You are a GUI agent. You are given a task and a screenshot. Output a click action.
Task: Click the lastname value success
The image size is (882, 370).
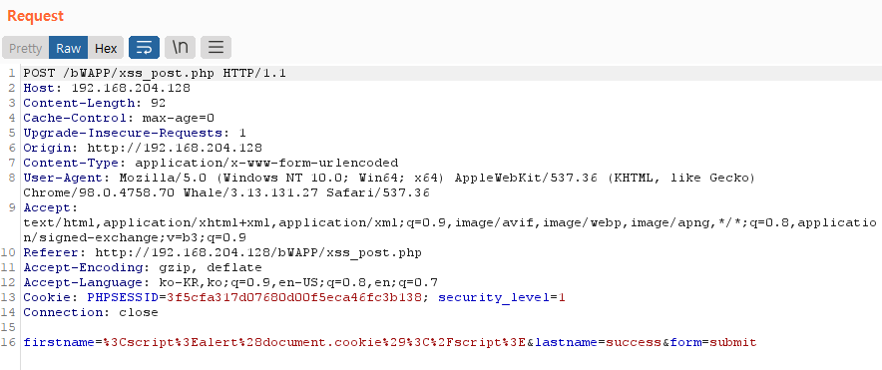[x=634, y=342]
